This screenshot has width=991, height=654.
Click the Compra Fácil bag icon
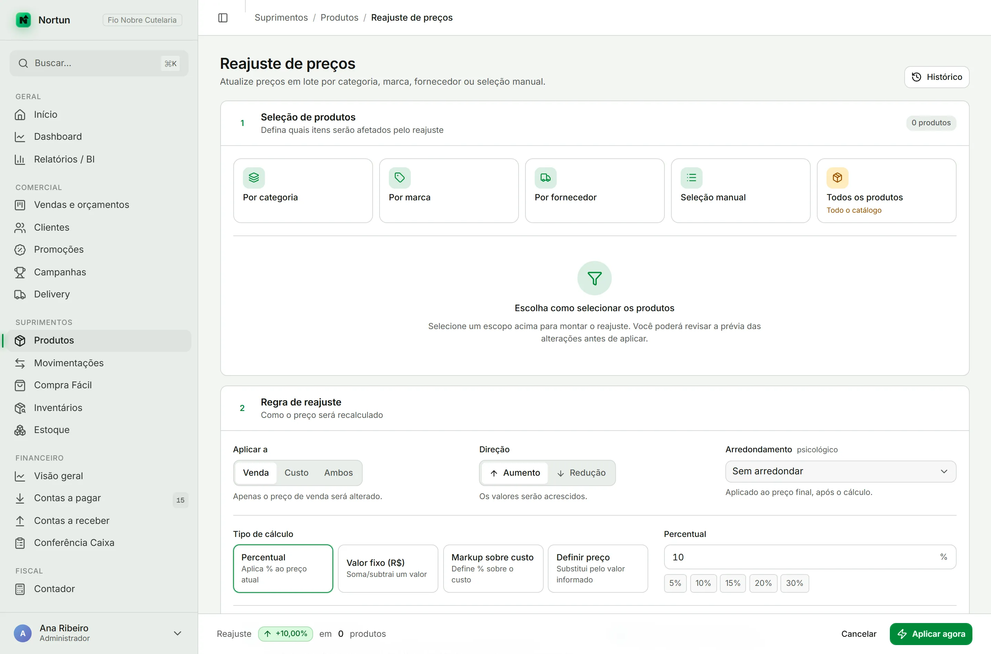click(x=20, y=385)
